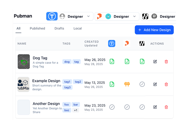187x126 pixels.
Task: Click the Example Design name
Action: (x=46, y=81)
